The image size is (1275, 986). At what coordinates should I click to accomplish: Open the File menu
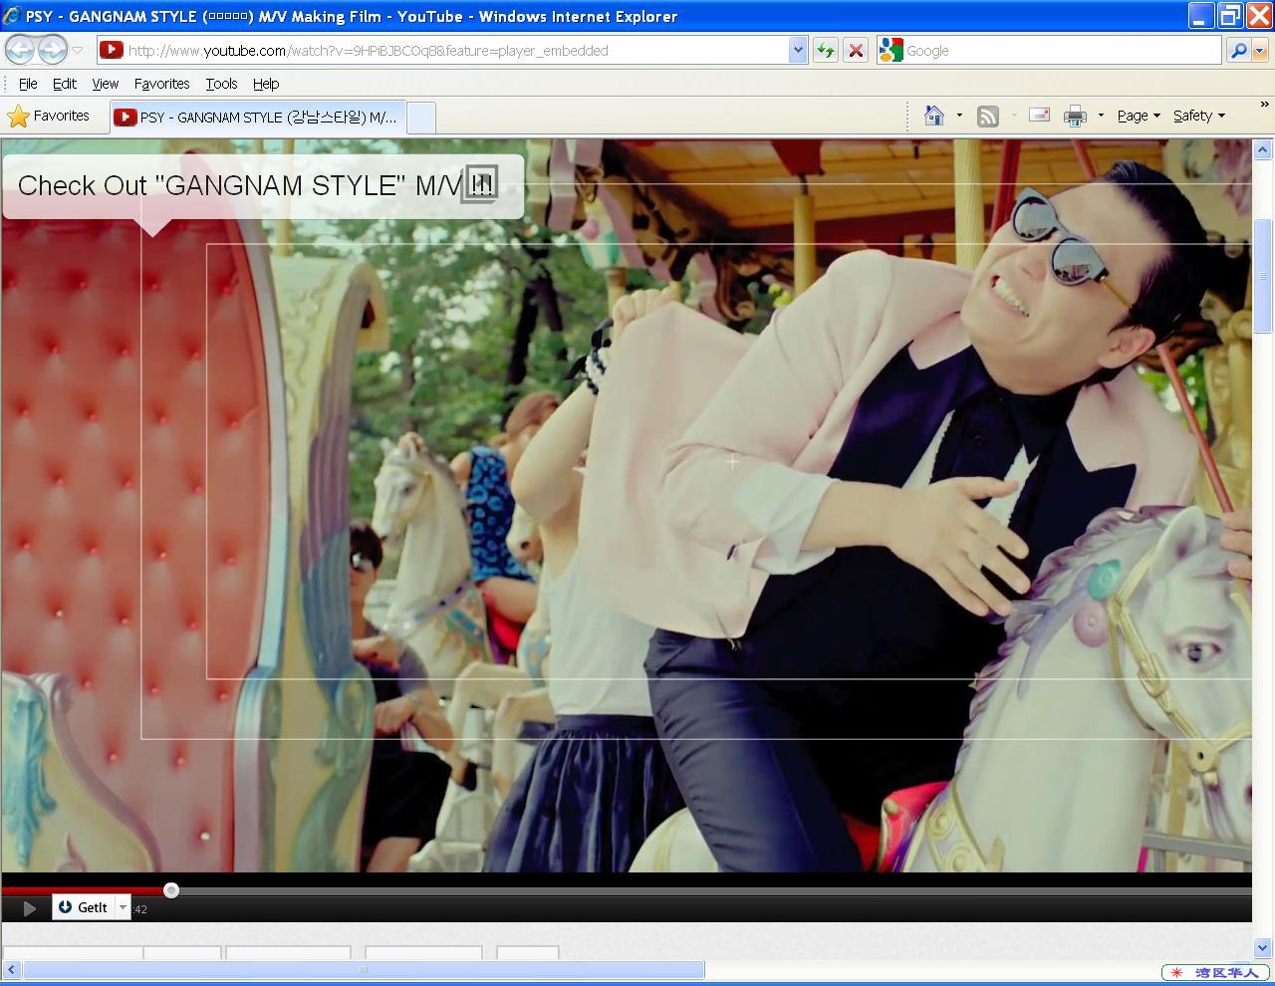point(28,84)
